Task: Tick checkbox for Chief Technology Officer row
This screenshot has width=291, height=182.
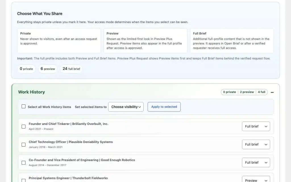Action: click(x=24, y=145)
